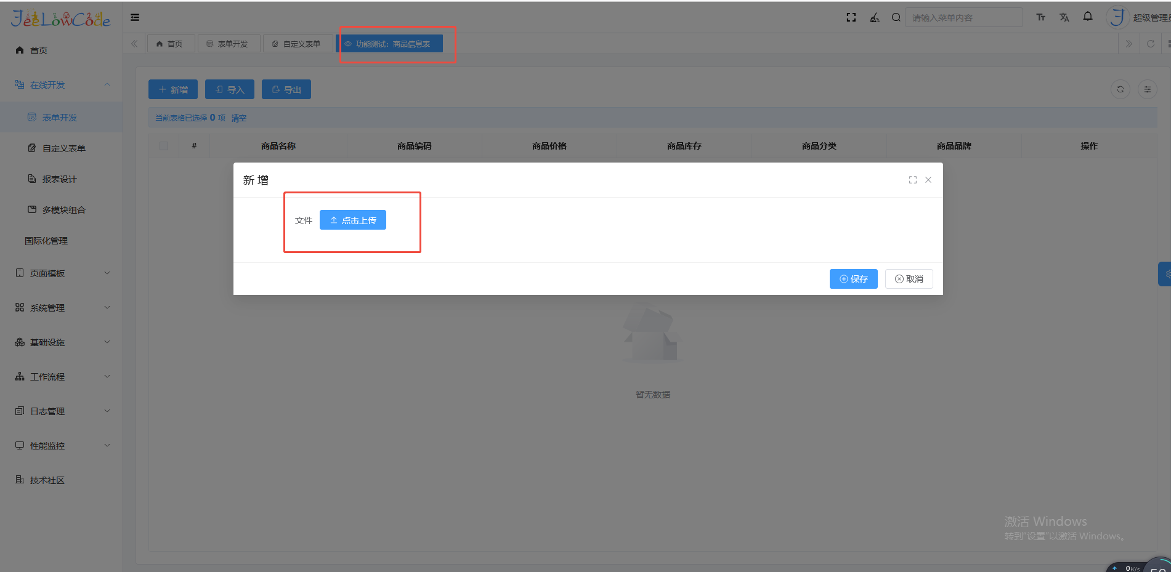
Task: Click the font size icon in header
Action: point(1040,17)
